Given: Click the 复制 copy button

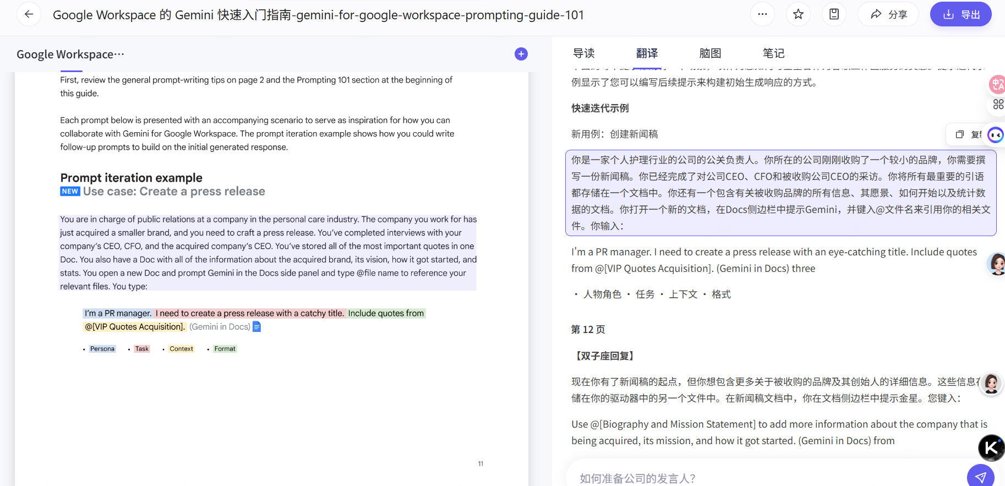Looking at the screenshot, I should click(x=970, y=134).
